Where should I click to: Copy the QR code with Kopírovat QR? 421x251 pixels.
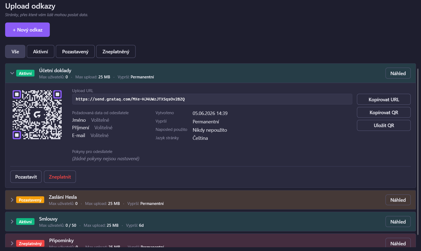click(x=384, y=112)
